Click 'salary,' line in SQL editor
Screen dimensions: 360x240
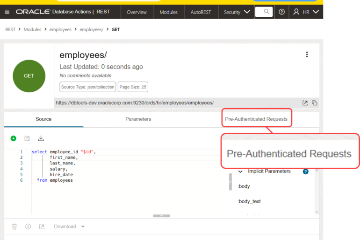[x=58, y=169]
